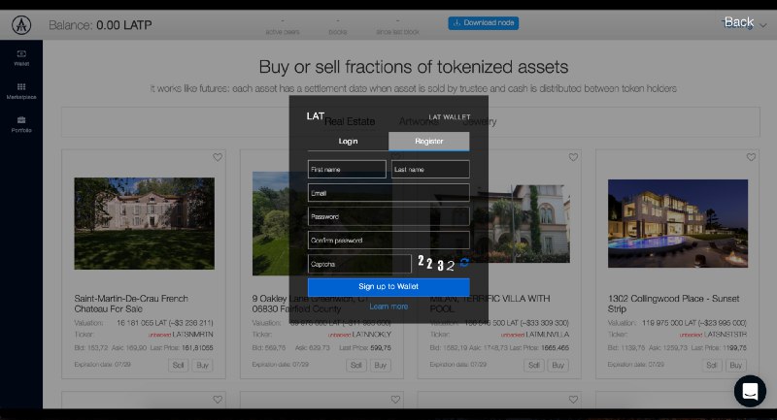This screenshot has width=777, height=420.
Task: Favorite the Milan villa listing heart
Action: (x=573, y=157)
